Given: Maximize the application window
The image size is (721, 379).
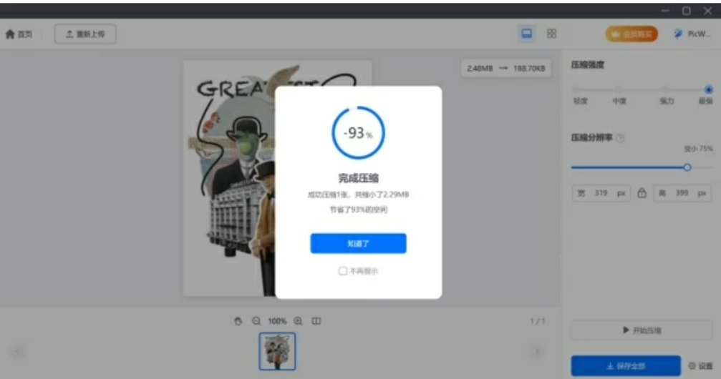Looking at the screenshot, I should tap(686, 11).
